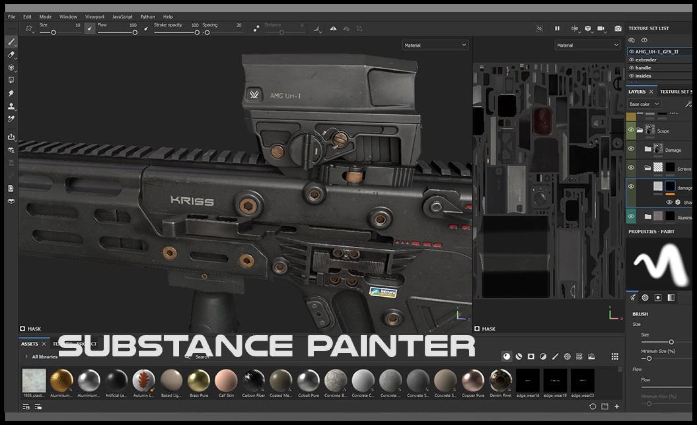Open the 3D viewport Material dropdown
Image resolution: width=697 pixels, height=425 pixels.
pyautogui.click(x=435, y=45)
